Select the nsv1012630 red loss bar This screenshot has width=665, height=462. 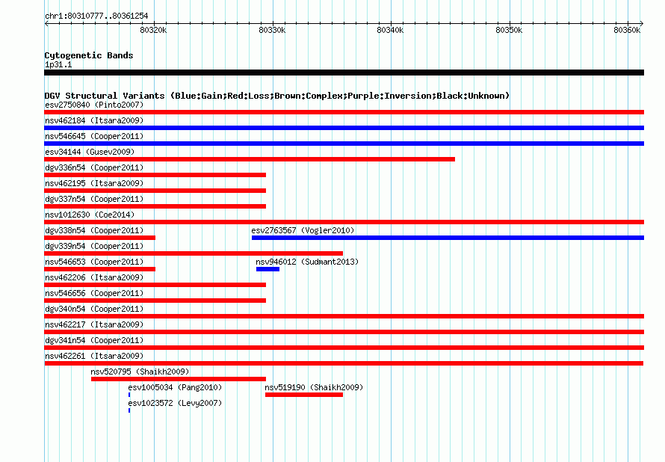click(x=344, y=222)
